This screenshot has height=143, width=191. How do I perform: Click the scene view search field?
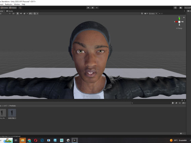(172, 14)
